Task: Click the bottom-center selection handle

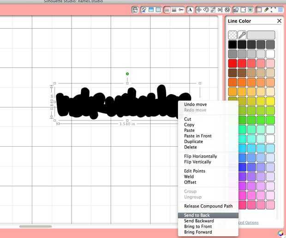Action: [x=127, y=120]
